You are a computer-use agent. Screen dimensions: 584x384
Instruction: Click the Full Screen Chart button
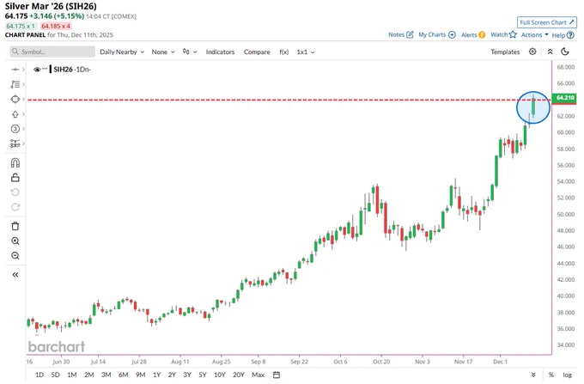[x=547, y=22]
